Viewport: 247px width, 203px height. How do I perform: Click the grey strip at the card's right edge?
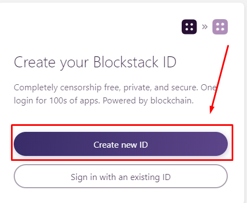246,102
